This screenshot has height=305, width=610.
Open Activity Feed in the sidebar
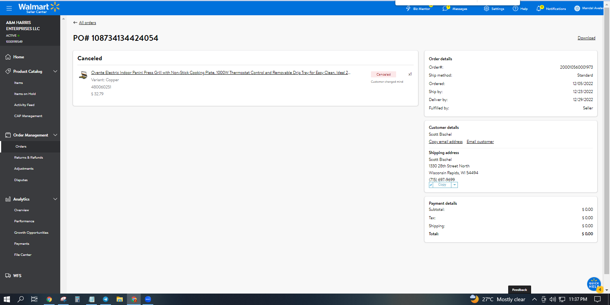[x=24, y=105]
